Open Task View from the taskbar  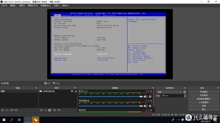coord(19,120)
